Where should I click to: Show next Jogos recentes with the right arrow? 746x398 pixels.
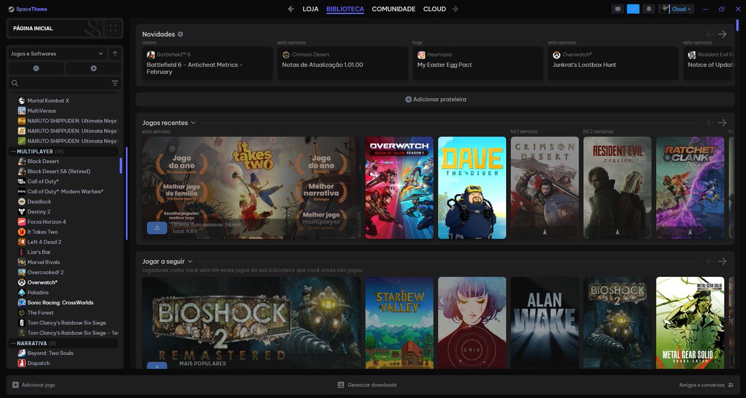point(722,123)
